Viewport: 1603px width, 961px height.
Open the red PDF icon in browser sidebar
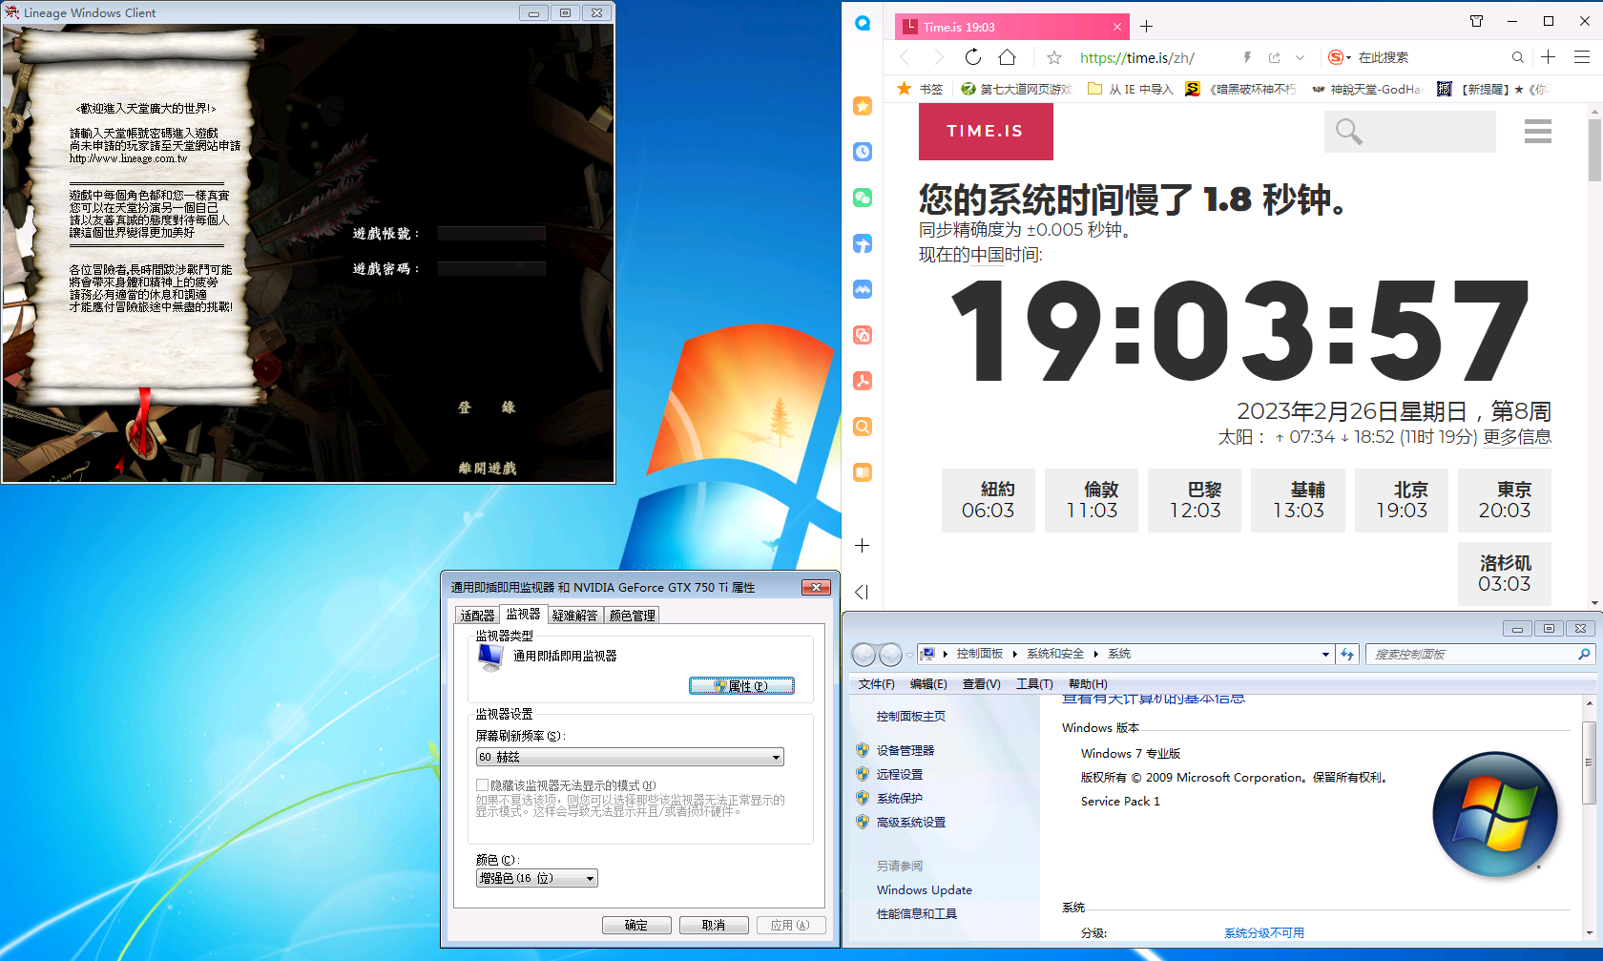(863, 381)
